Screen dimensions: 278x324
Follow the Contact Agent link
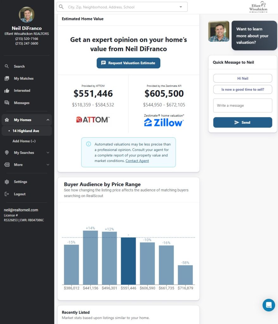tap(137, 161)
